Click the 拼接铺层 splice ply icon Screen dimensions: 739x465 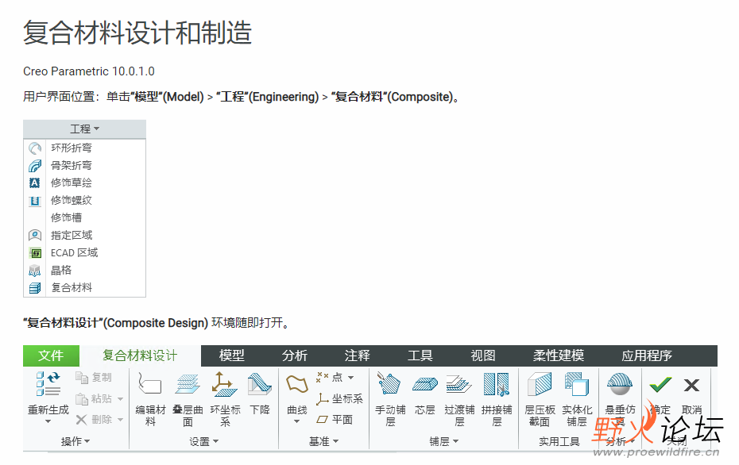(x=497, y=384)
